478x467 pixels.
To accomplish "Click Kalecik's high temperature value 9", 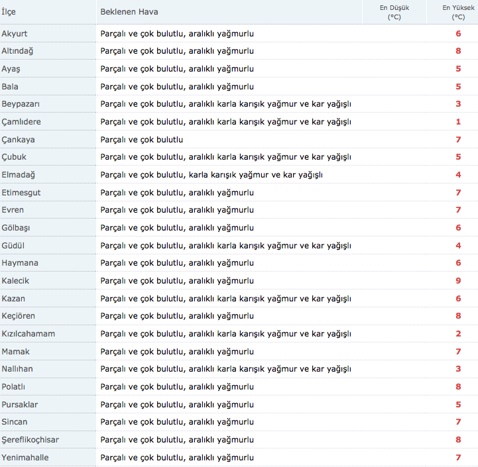I will tap(458, 281).
